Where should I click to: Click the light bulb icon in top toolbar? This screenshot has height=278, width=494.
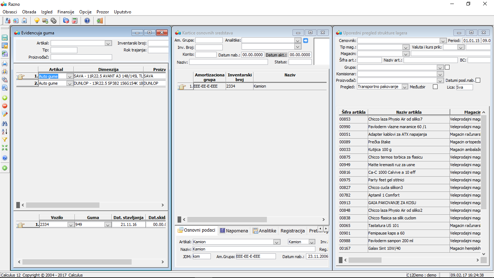click(x=37, y=21)
